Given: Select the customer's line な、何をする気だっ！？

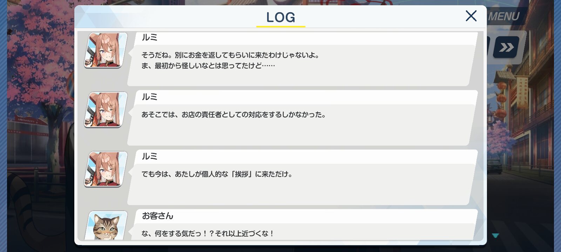Looking at the screenshot, I should 208,233.
